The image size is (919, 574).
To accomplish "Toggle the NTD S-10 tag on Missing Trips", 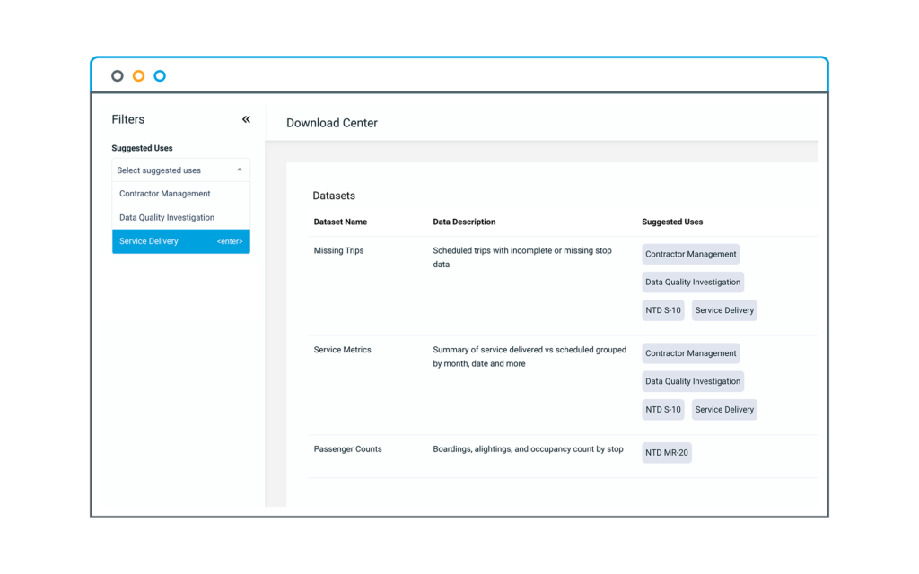I will [662, 309].
